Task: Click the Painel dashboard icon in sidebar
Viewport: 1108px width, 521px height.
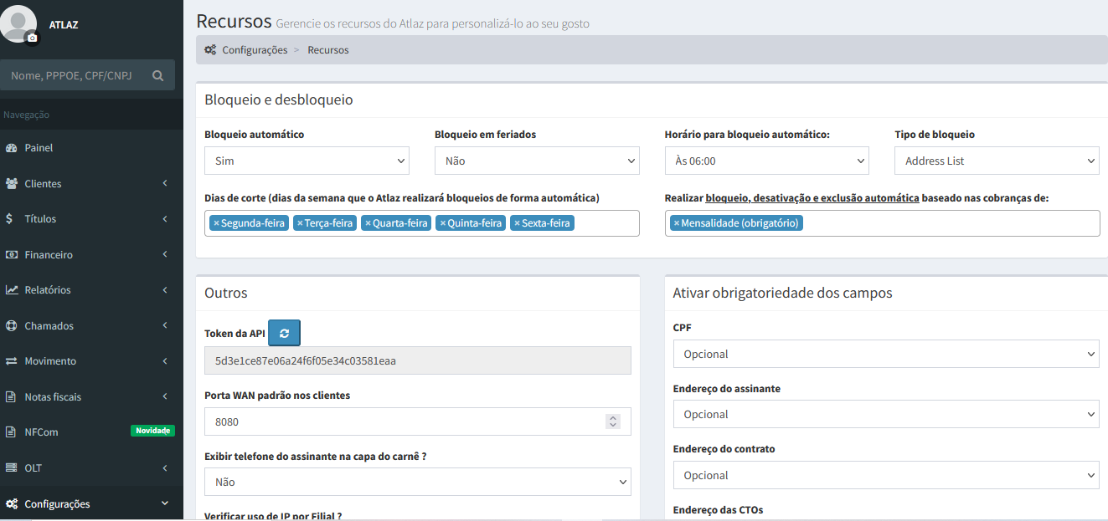Action: tap(11, 148)
